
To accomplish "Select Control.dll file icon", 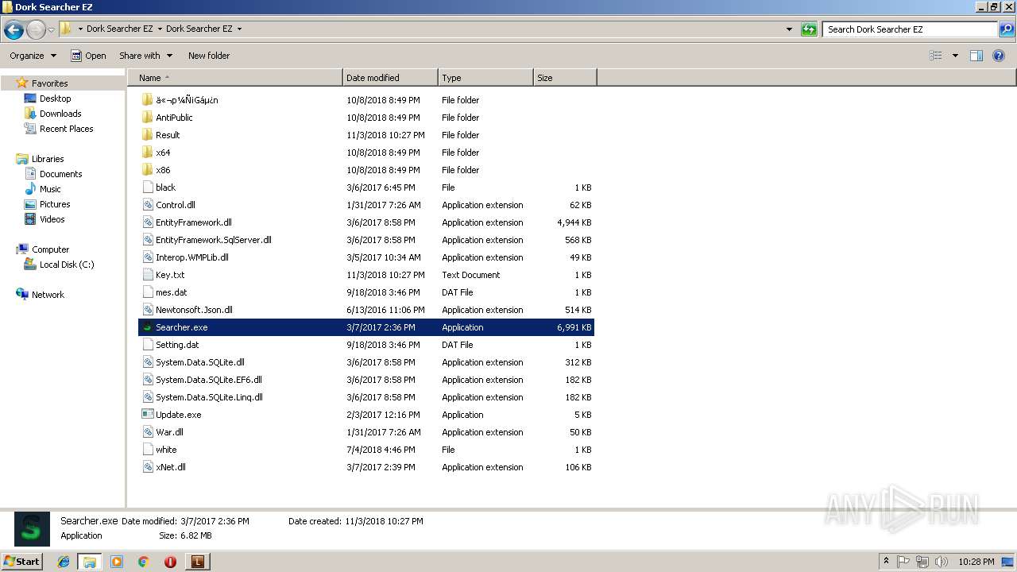I will pyautogui.click(x=147, y=205).
